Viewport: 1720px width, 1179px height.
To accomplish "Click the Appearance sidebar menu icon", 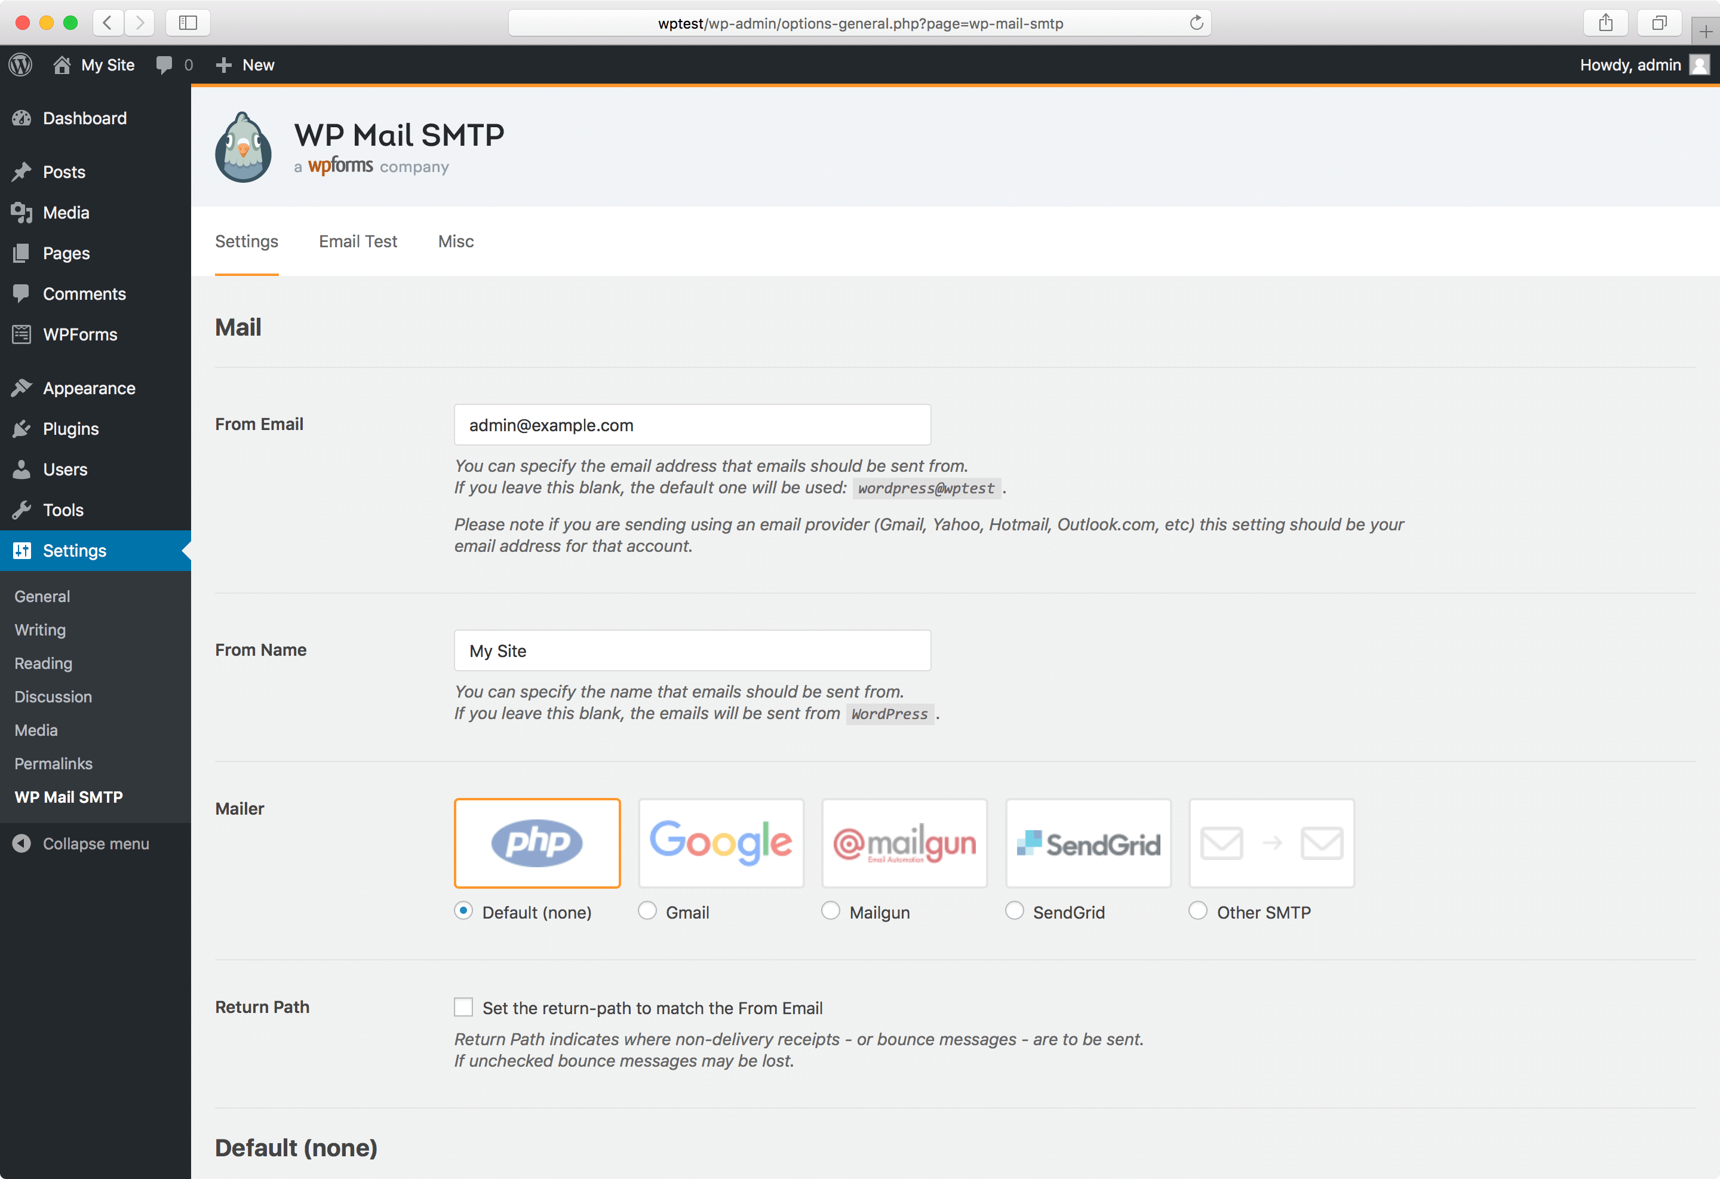I will pyautogui.click(x=23, y=387).
